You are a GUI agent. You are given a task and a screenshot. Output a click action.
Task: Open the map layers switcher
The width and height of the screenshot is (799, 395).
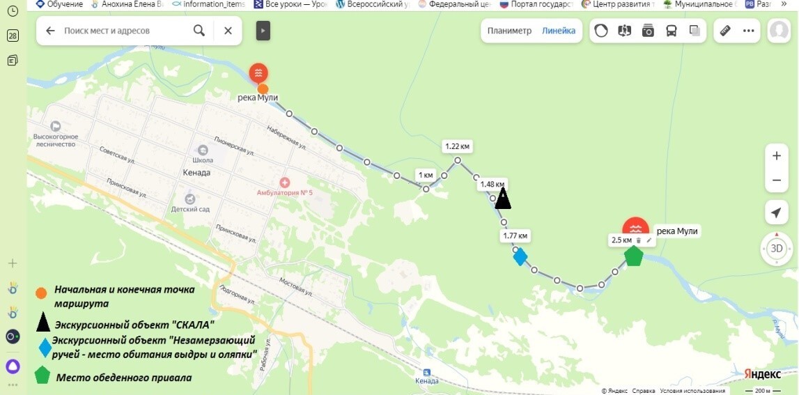click(x=695, y=31)
